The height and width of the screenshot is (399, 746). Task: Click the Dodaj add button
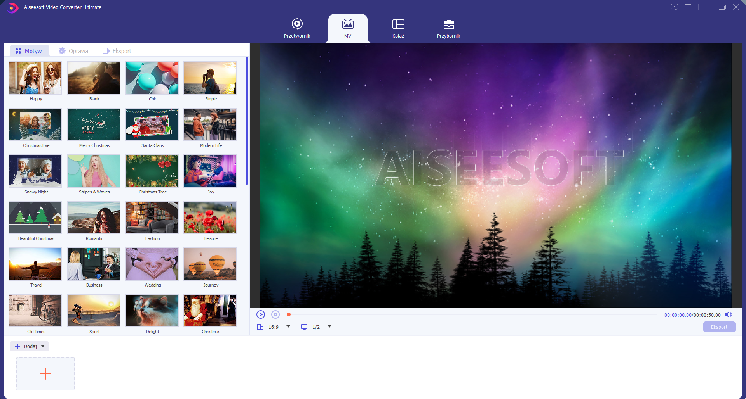click(26, 346)
